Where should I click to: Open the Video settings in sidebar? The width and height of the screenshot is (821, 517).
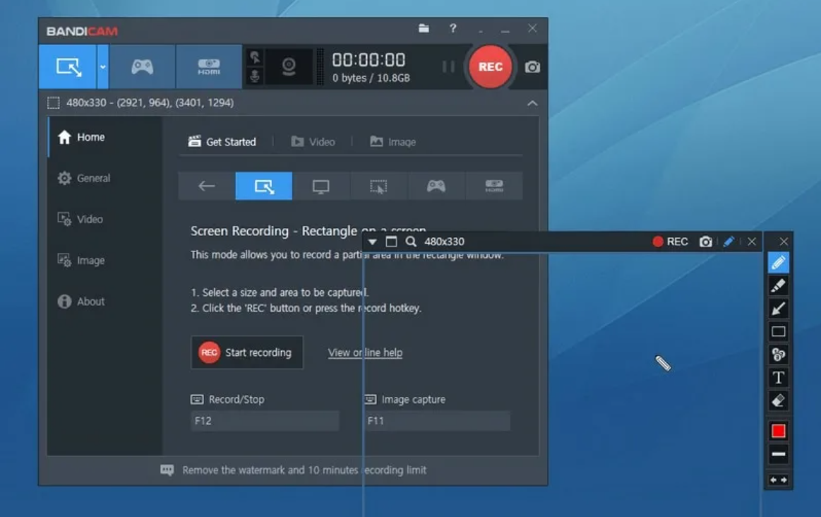point(104,219)
